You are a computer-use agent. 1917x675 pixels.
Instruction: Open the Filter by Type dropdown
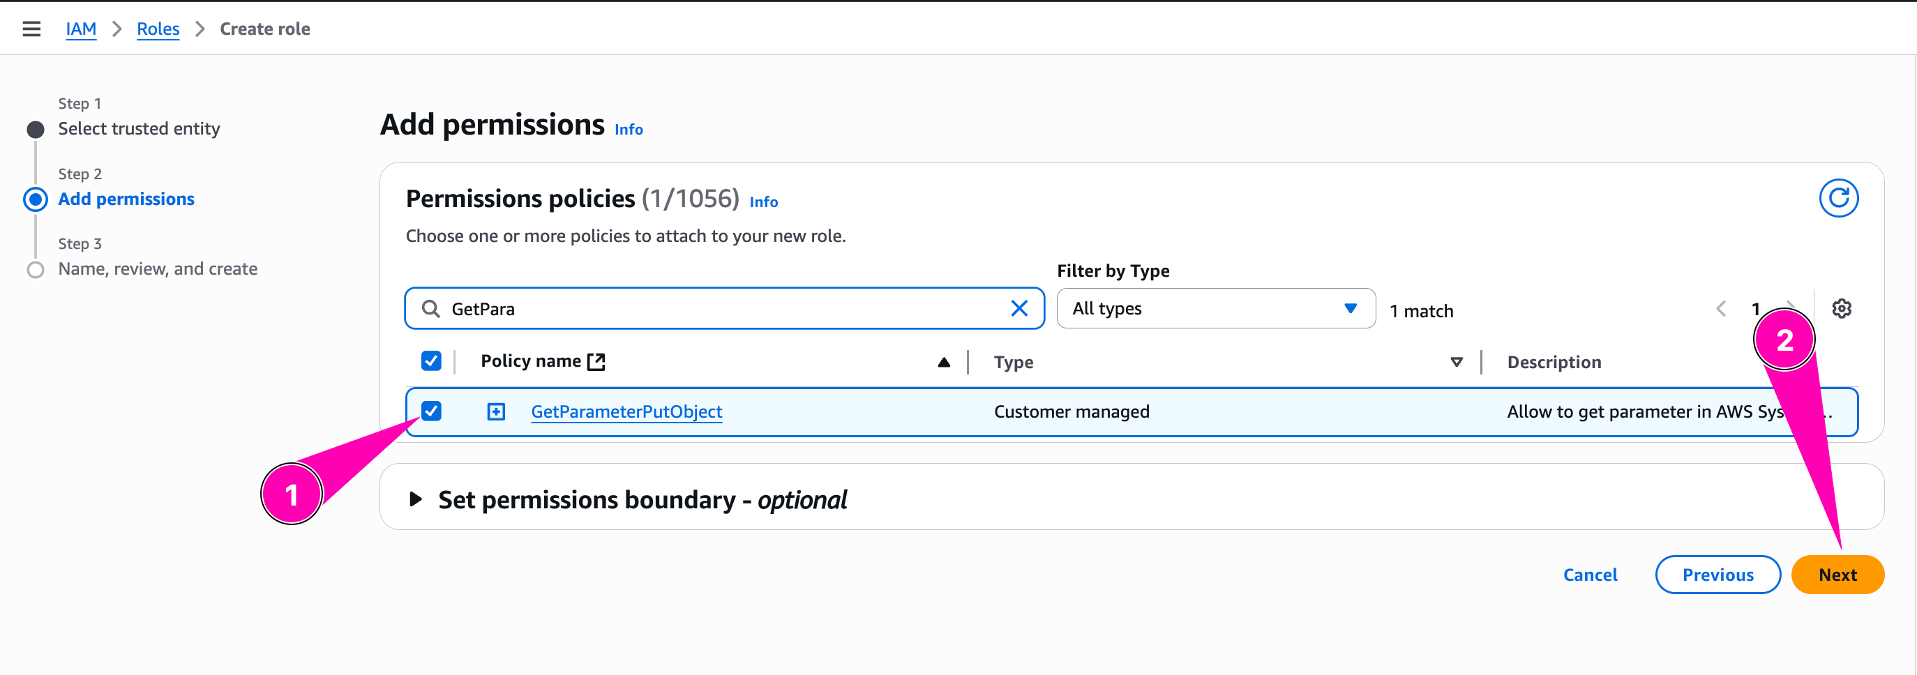click(x=1215, y=309)
